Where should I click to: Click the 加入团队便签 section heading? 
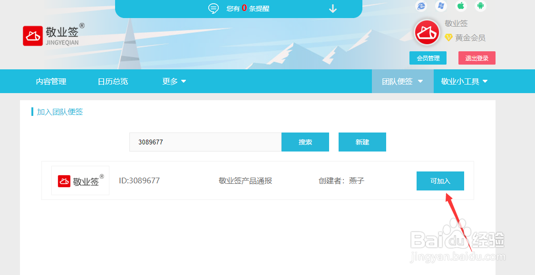pyautogui.click(x=60, y=112)
